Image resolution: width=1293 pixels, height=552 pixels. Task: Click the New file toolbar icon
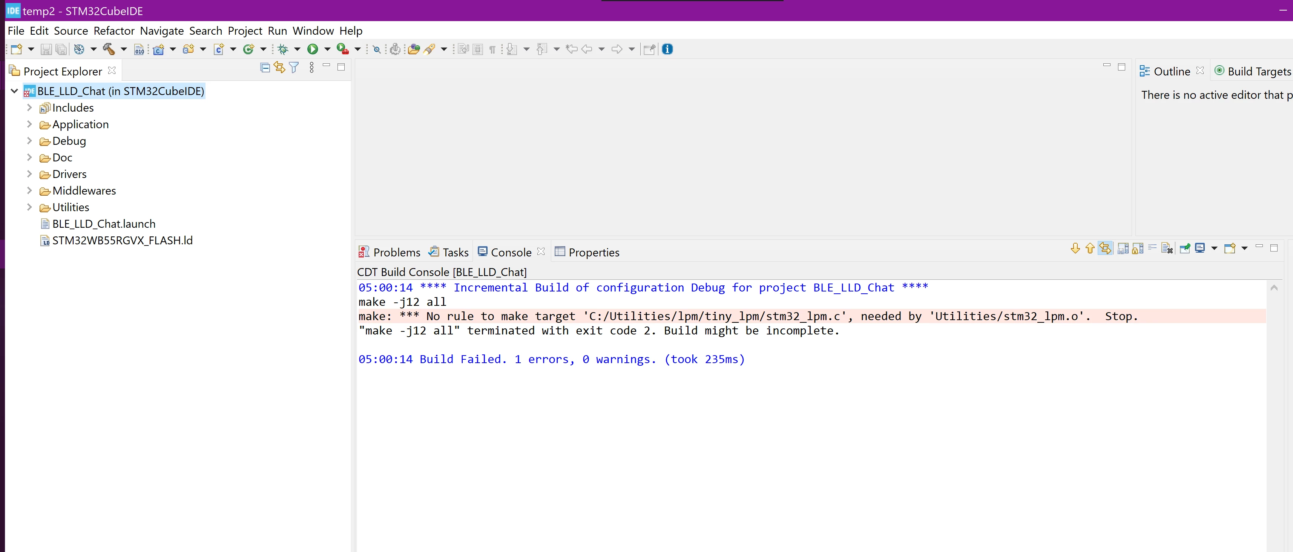(x=17, y=49)
